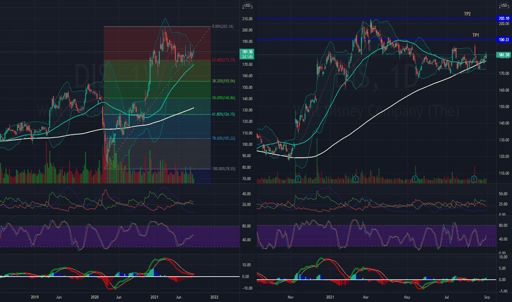Select Fibonacci level 61.80%(126.15)

click(224, 114)
